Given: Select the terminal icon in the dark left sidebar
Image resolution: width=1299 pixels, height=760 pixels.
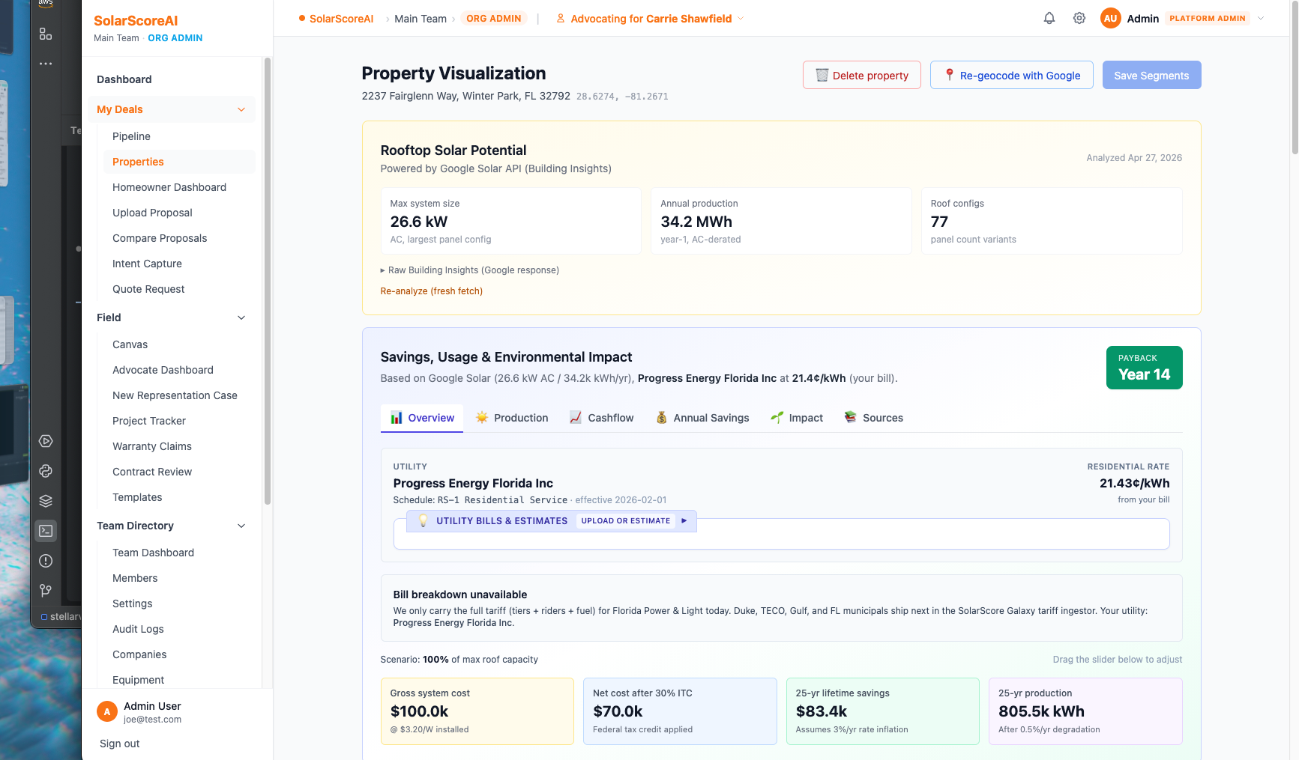Looking at the screenshot, I should click(46, 531).
